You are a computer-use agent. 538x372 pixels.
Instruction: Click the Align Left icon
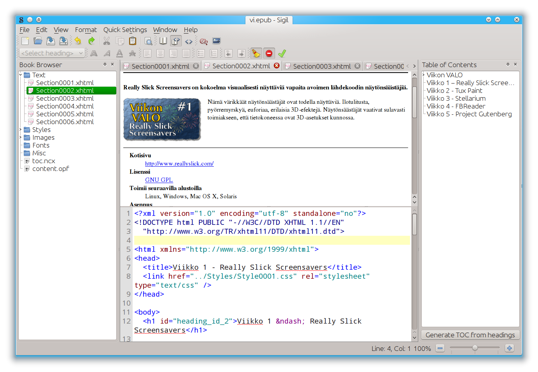[x=147, y=53]
